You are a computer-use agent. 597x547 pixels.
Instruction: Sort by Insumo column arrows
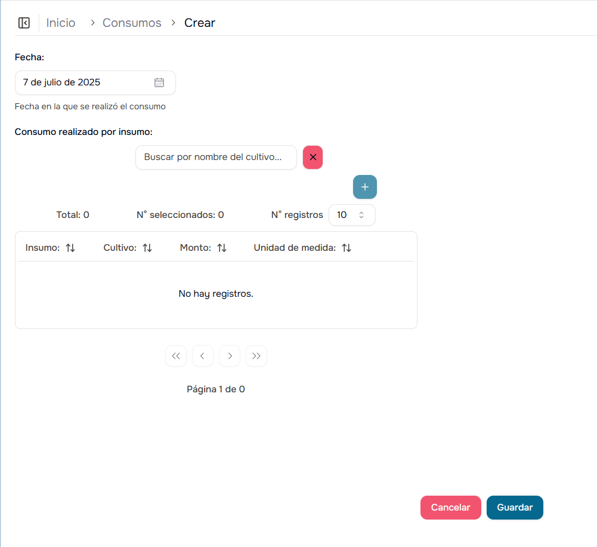point(70,248)
